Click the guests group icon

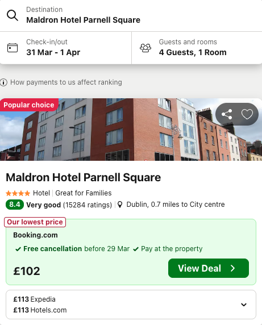tap(145, 48)
